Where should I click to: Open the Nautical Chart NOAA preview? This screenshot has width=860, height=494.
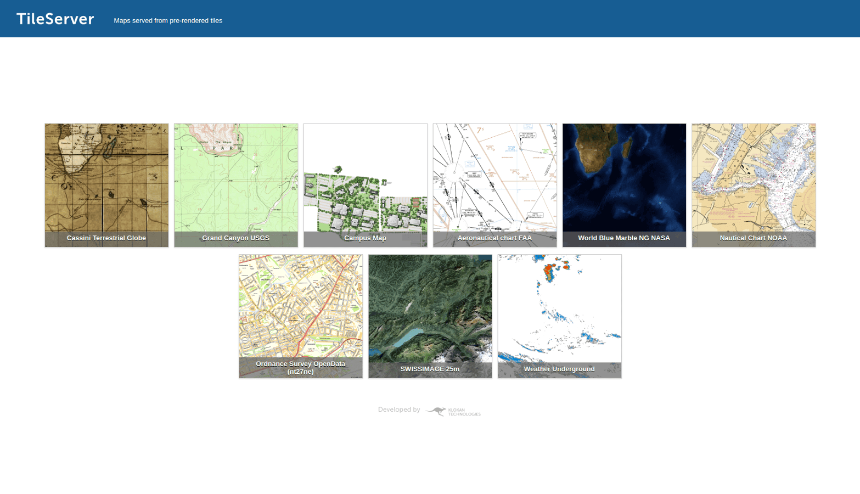(753, 176)
